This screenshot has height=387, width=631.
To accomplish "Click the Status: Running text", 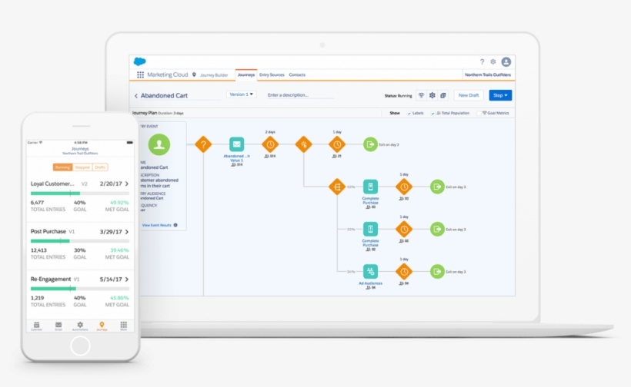I will tap(398, 96).
